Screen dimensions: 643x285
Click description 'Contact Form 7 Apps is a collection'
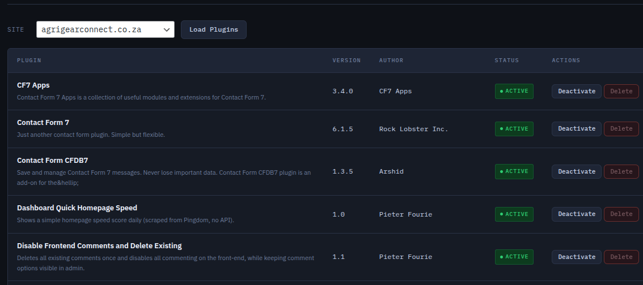tap(142, 98)
